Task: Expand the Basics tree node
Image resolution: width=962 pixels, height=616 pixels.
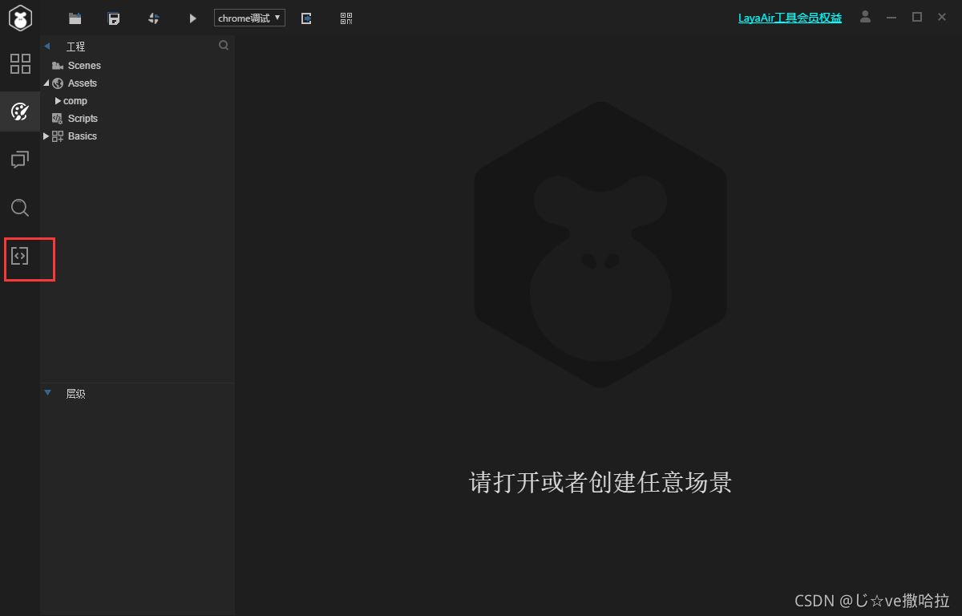Action: (46, 136)
